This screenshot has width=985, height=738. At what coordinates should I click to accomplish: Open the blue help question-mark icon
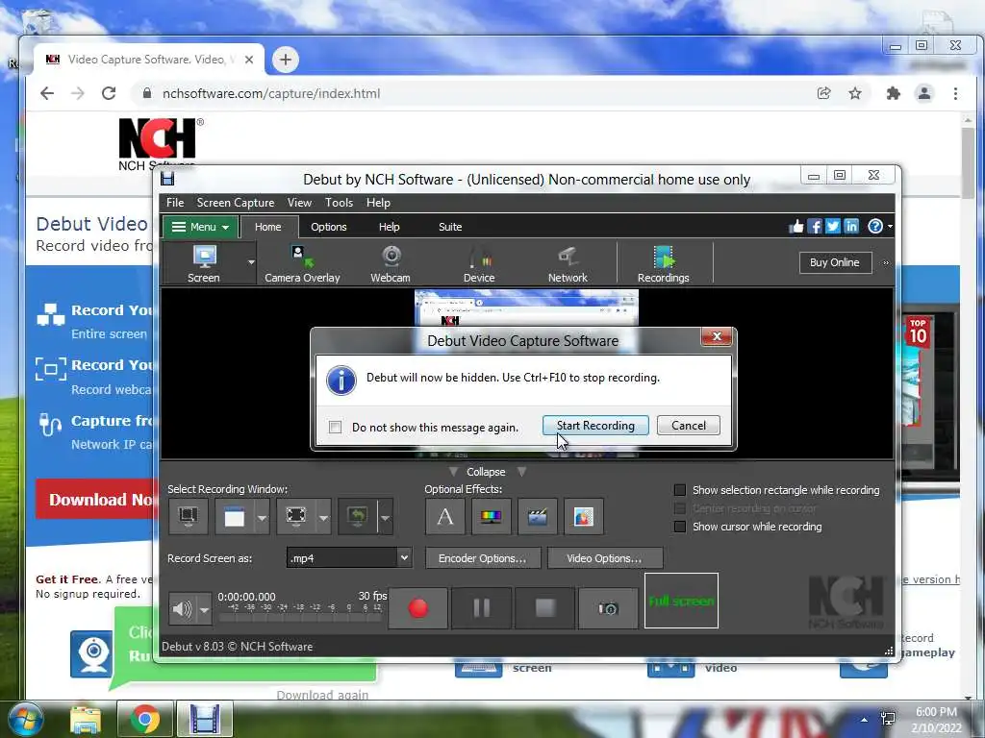(875, 227)
